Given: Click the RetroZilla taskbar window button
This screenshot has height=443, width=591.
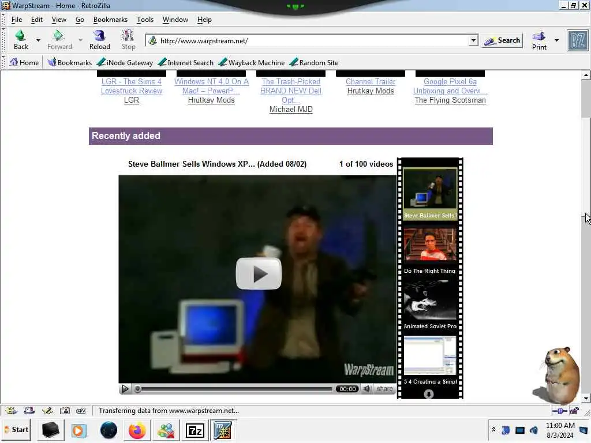Looking at the screenshot, I should [223, 430].
